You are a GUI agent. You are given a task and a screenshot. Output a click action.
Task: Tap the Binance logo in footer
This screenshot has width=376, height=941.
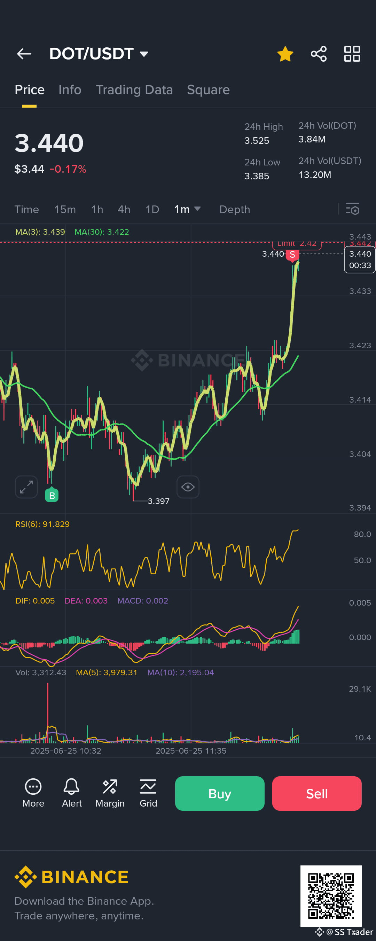point(72,877)
